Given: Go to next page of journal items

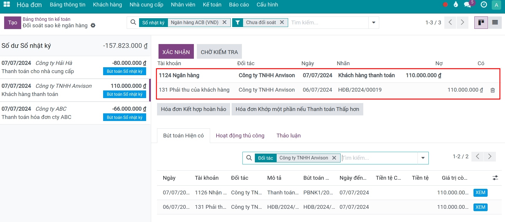Looking at the screenshot, I should point(490,157).
